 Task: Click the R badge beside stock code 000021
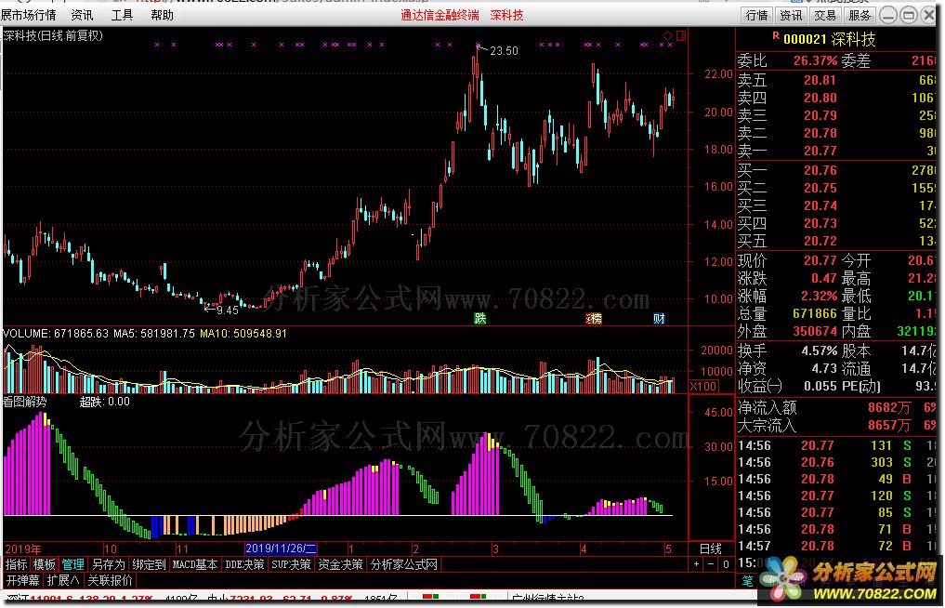(776, 36)
